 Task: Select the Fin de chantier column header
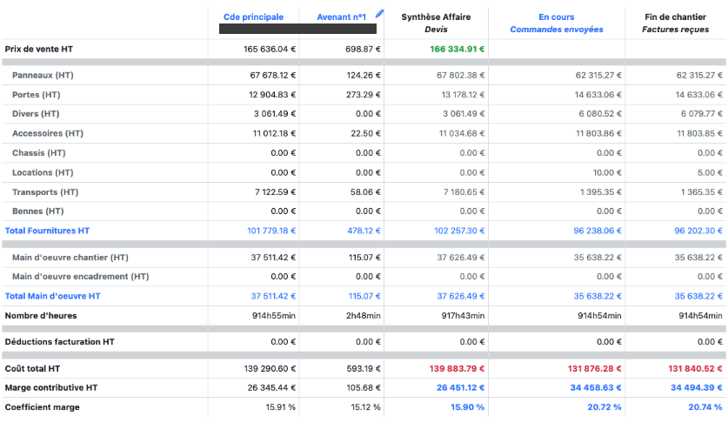click(x=676, y=23)
